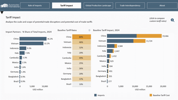The height and width of the screenshot is (100, 178).
Task: Click the '1.4%' Germany share label
Action: click(23, 72)
